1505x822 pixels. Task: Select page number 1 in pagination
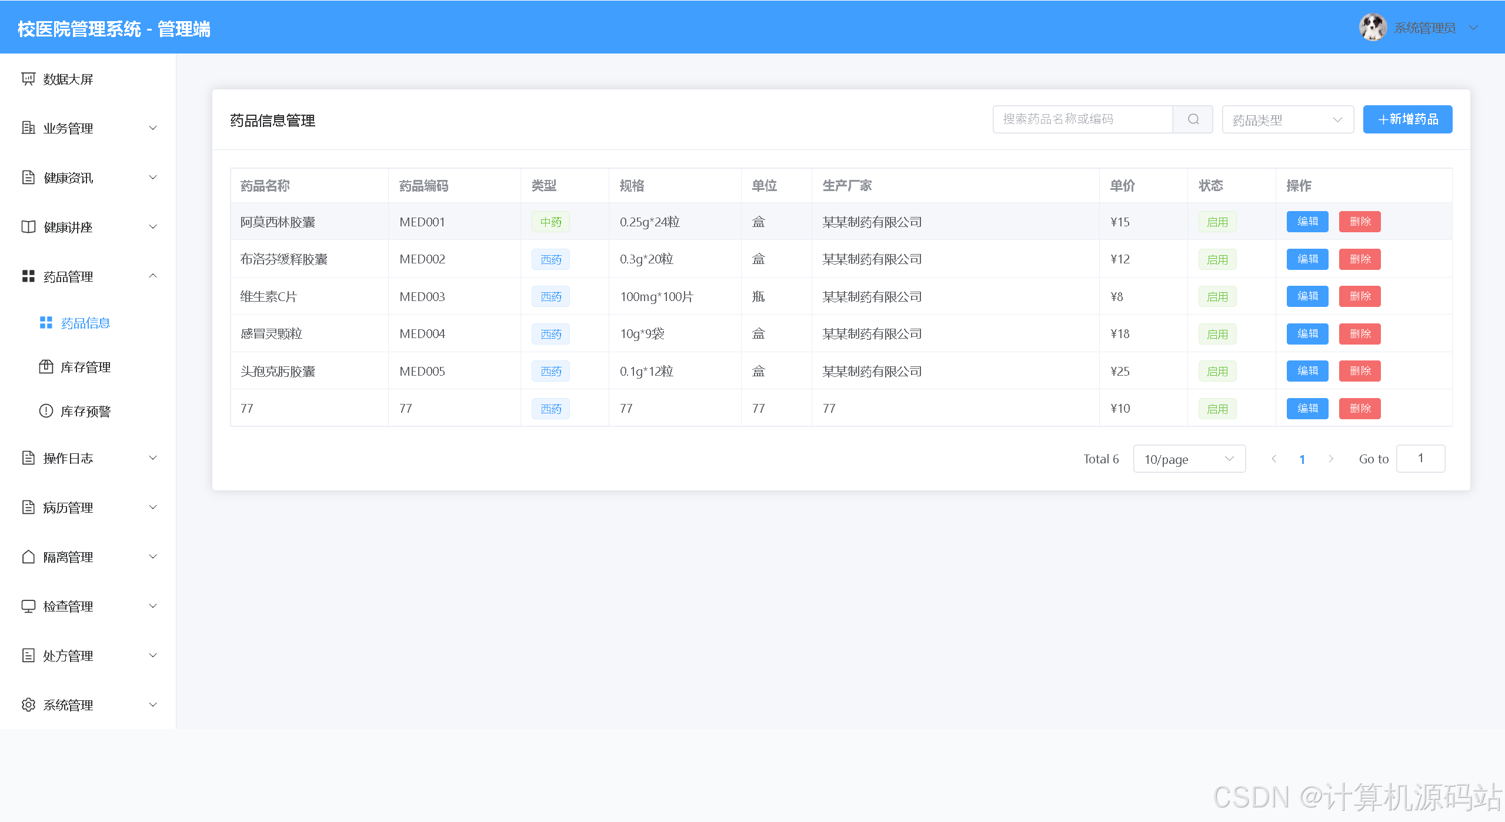pos(1302,459)
